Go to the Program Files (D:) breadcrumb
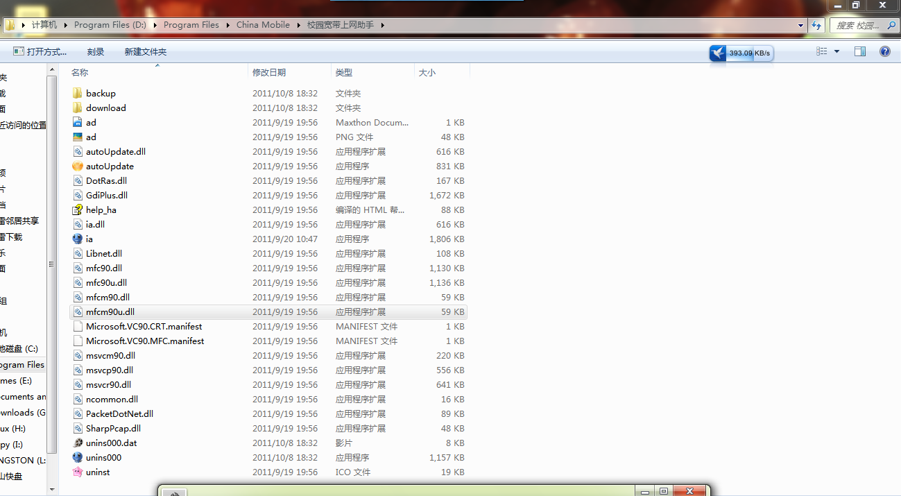 (x=111, y=25)
